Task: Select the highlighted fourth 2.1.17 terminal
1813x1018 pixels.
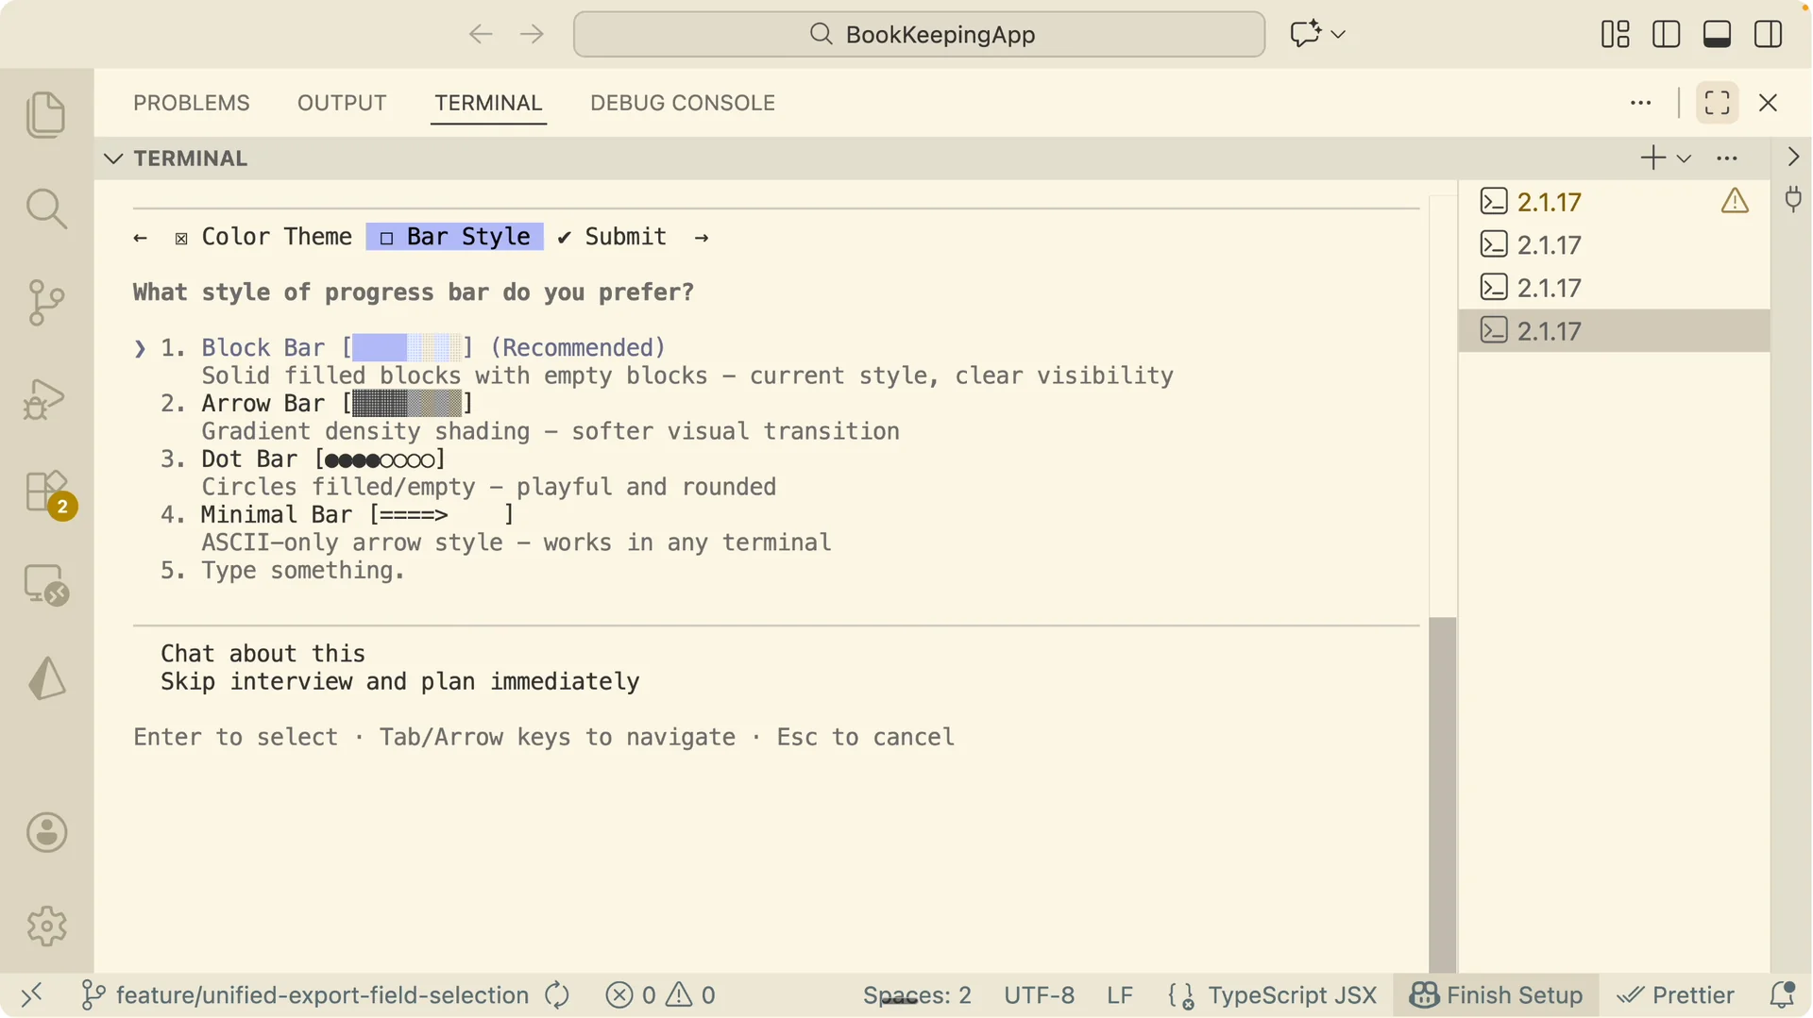Action: pyautogui.click(x=1614, y=331)
